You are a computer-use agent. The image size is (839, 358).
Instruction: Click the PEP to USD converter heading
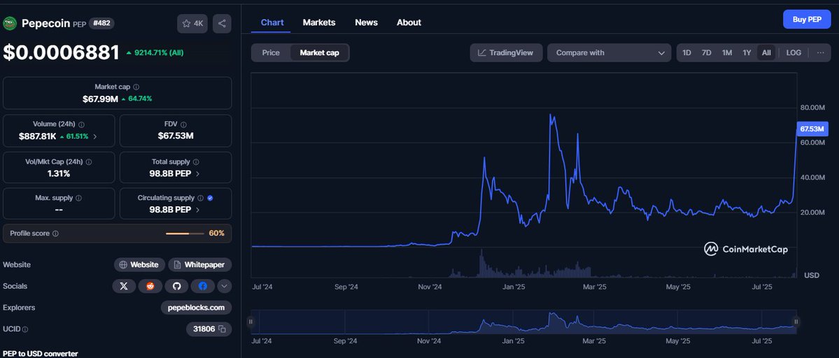click(40, 353)
